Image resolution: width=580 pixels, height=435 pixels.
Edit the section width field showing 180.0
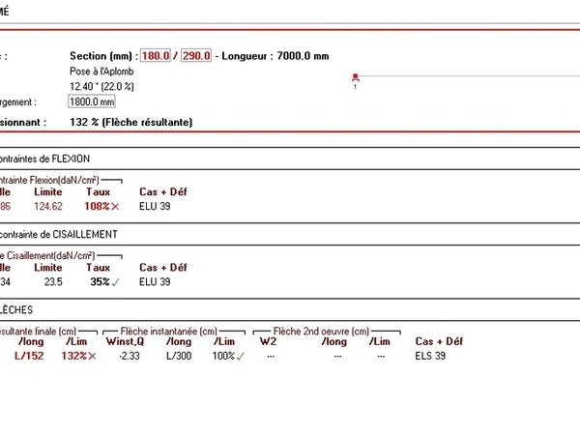coord(156,56)
